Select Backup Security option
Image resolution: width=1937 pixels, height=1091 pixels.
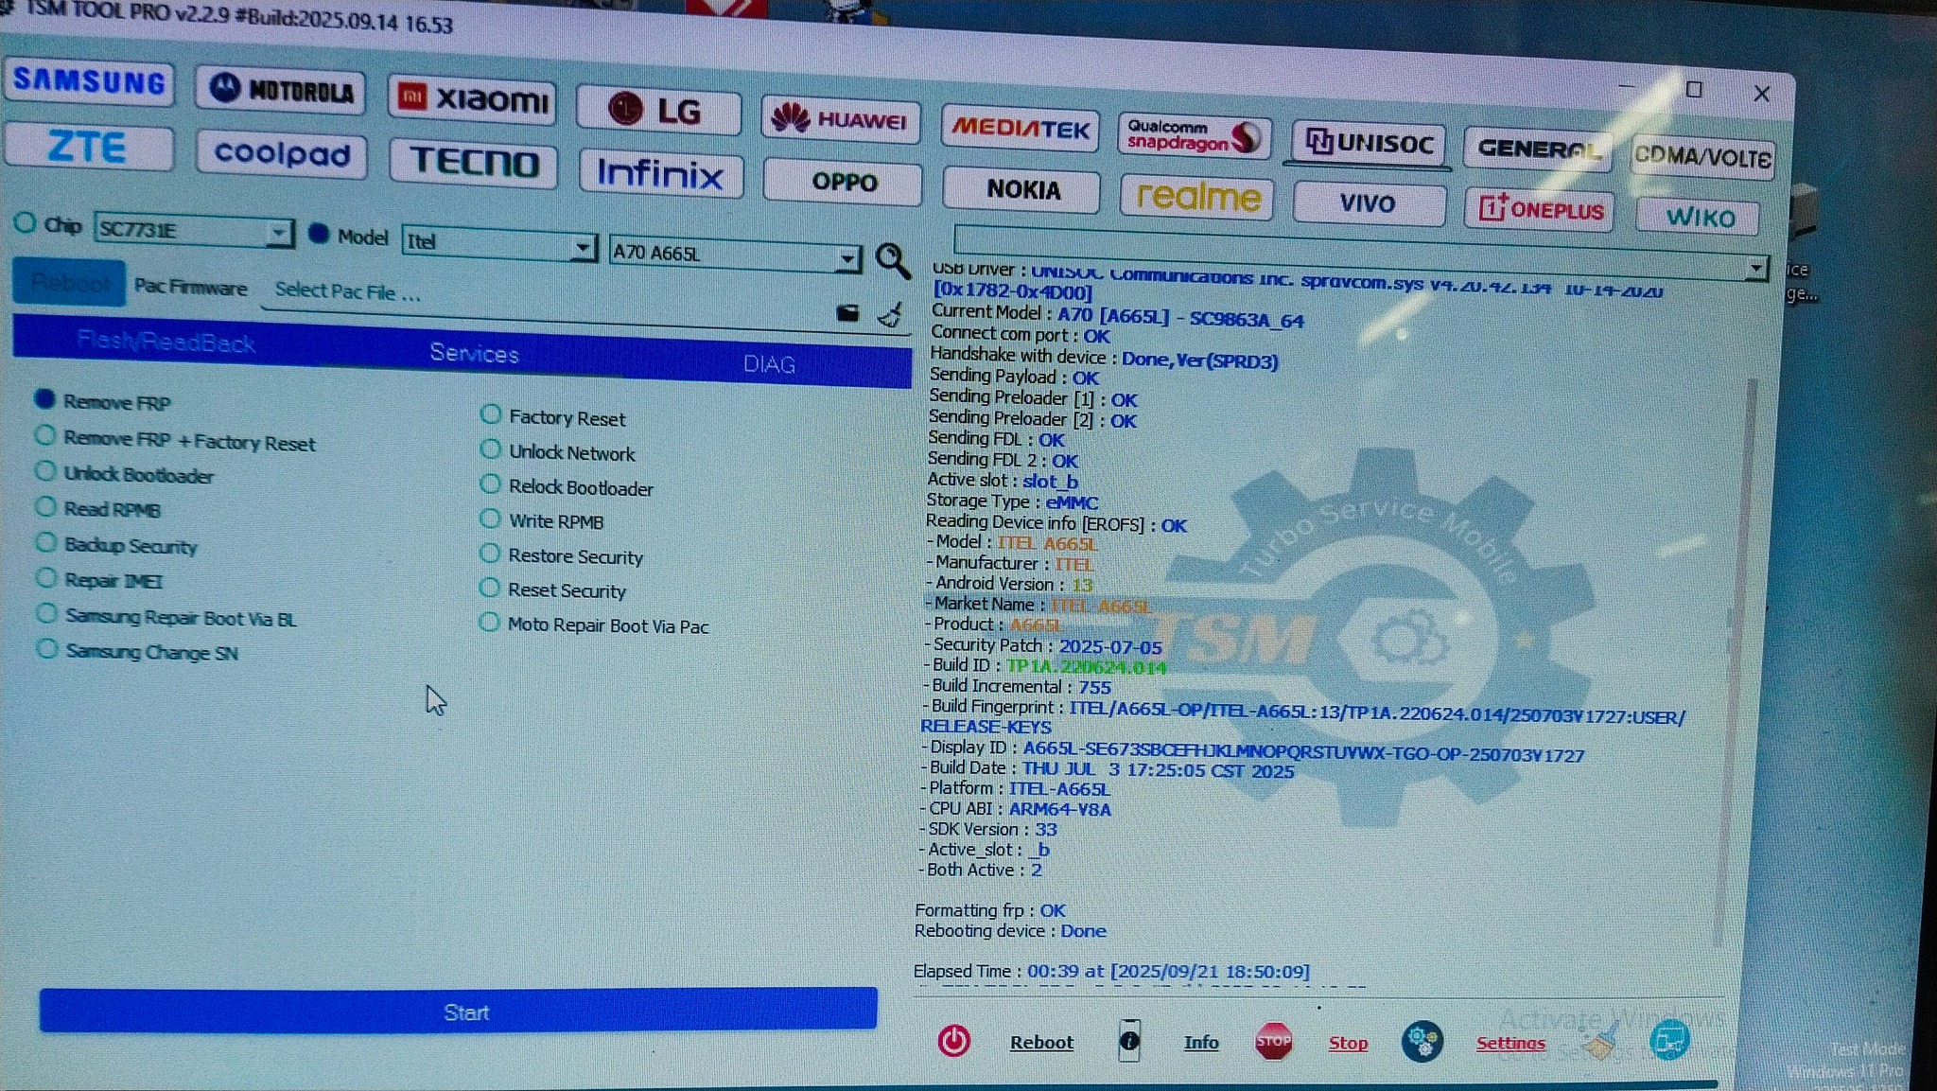(46, 542)
